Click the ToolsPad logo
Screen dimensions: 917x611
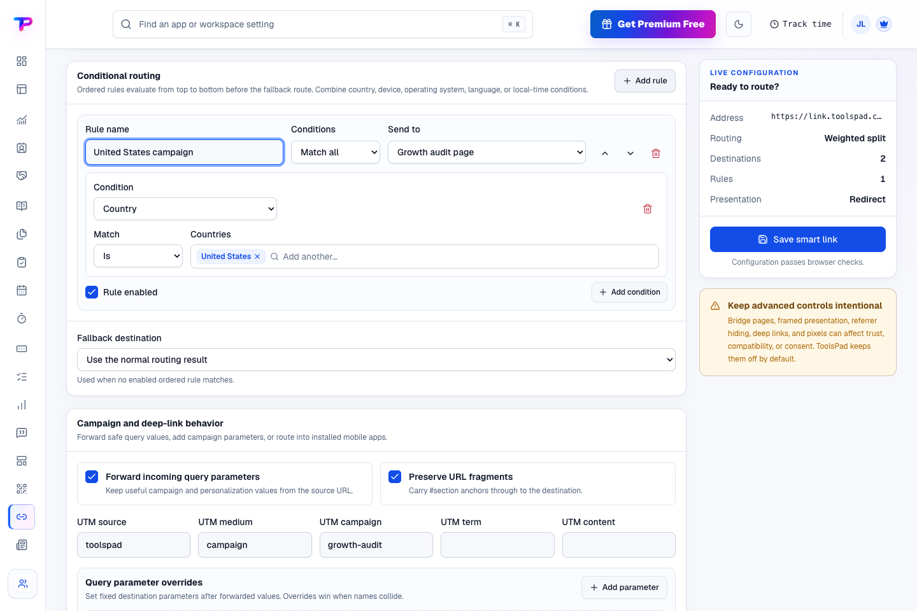[x=23, y=24]
